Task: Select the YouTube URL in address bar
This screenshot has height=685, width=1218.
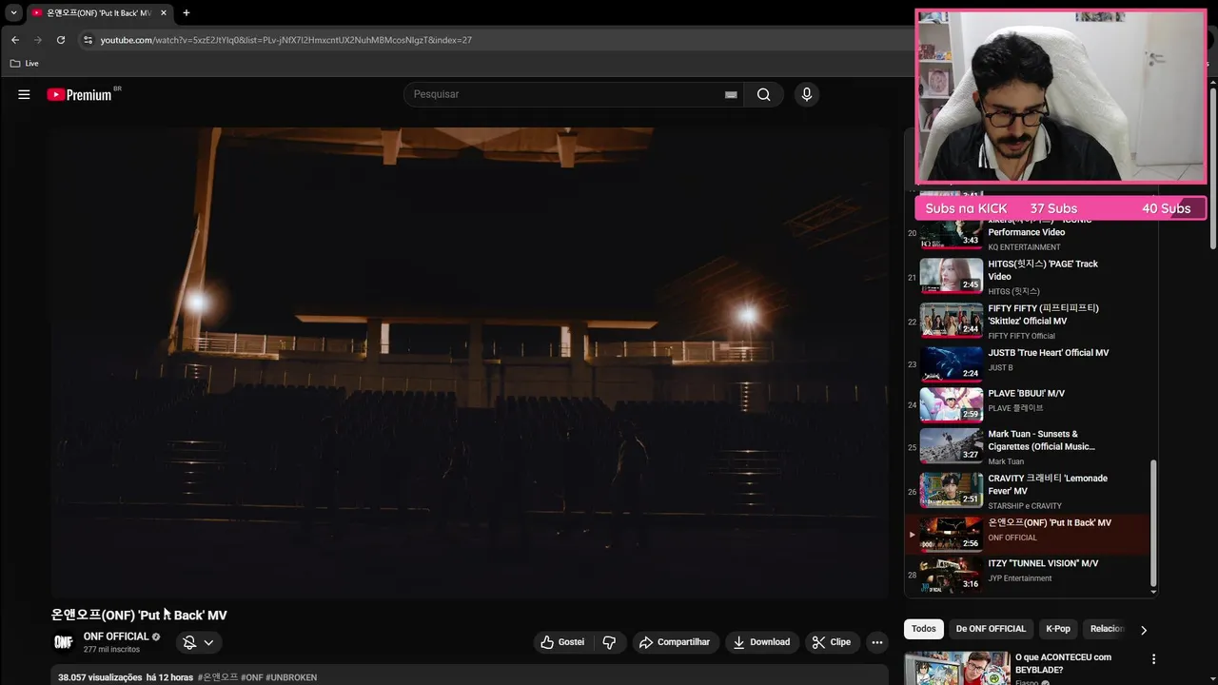Action: 286,40
